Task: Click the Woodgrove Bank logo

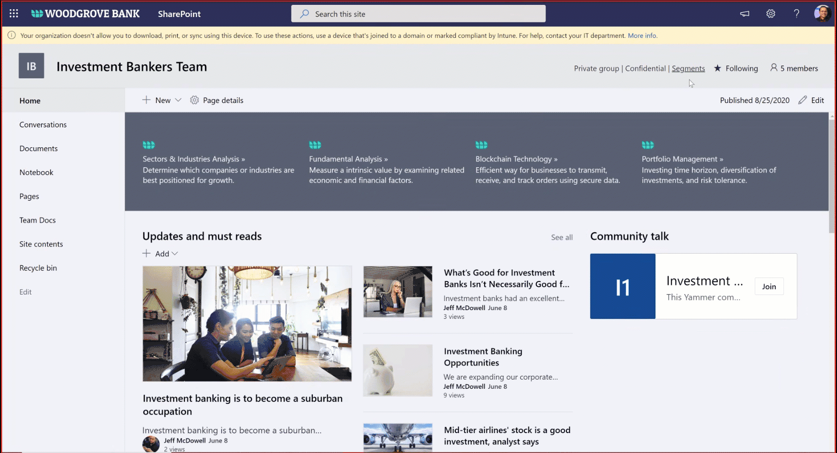Action: [x=85, y=14]
